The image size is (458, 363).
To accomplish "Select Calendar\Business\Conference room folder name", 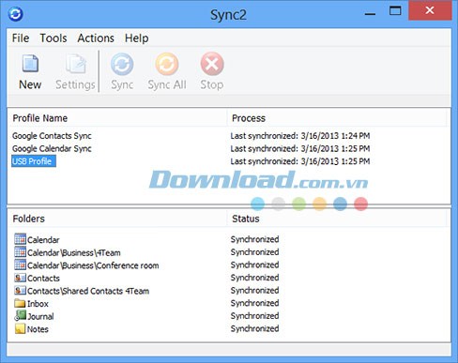I will click(x=93, y=265).
